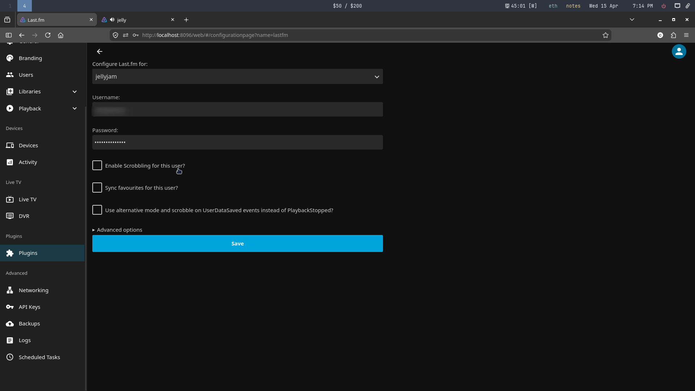Screen dimensions: 695x391
Task: Click the Playback play-circle icon
Action: pyautogui.click(x=10, y=108)
